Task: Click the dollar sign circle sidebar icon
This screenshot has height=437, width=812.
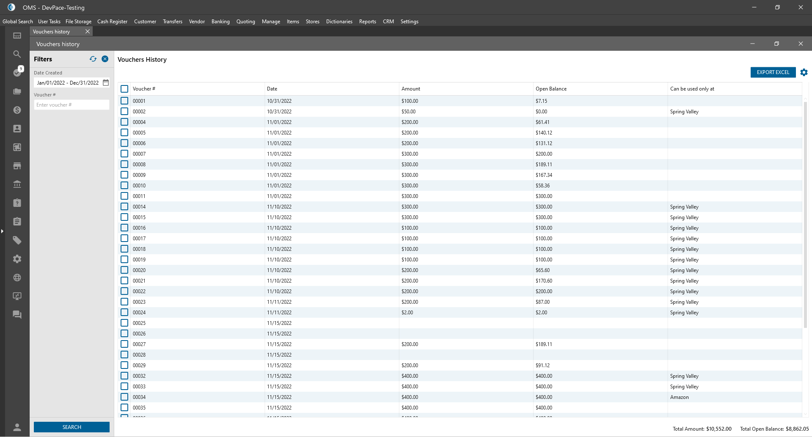Action: 17,110
